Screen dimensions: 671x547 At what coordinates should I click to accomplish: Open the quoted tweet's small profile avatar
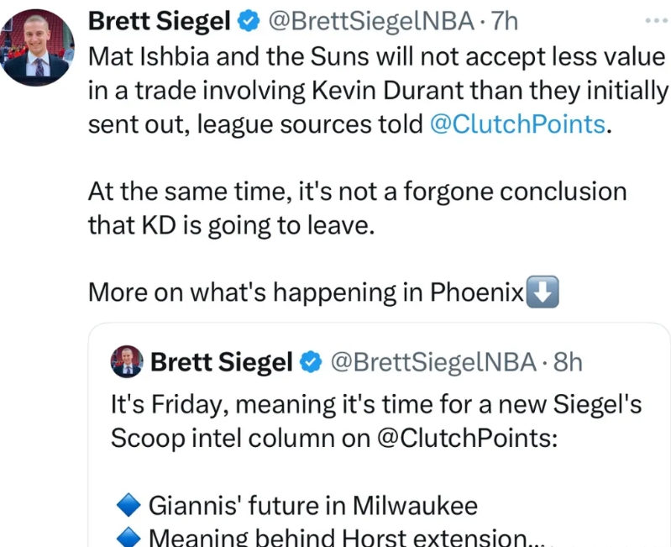[x=127, y=361]
